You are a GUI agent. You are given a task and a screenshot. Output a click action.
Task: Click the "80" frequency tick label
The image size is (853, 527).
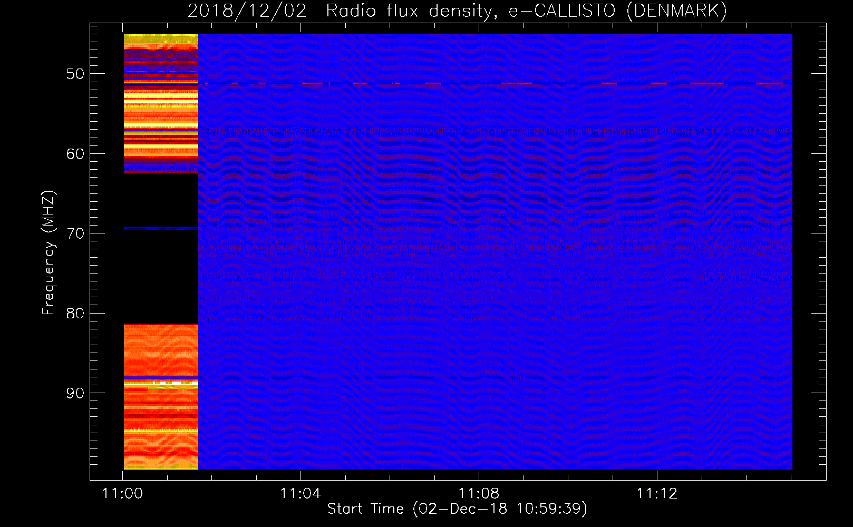(75, 314)
